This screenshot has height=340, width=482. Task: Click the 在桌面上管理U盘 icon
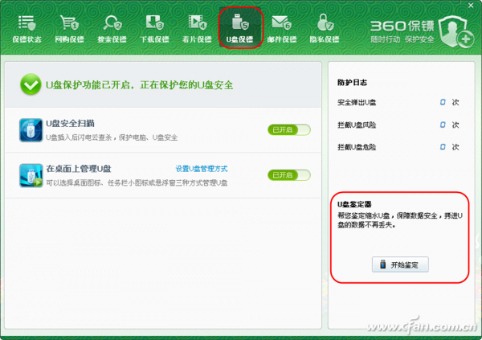tap(31, 175)
